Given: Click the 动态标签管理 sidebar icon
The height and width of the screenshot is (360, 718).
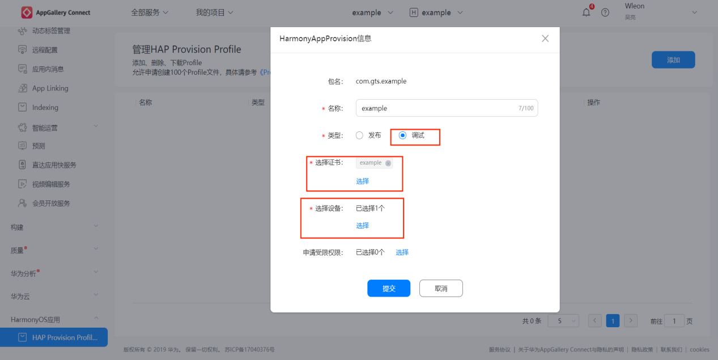Looking at the screenshot, I should 23,31.
